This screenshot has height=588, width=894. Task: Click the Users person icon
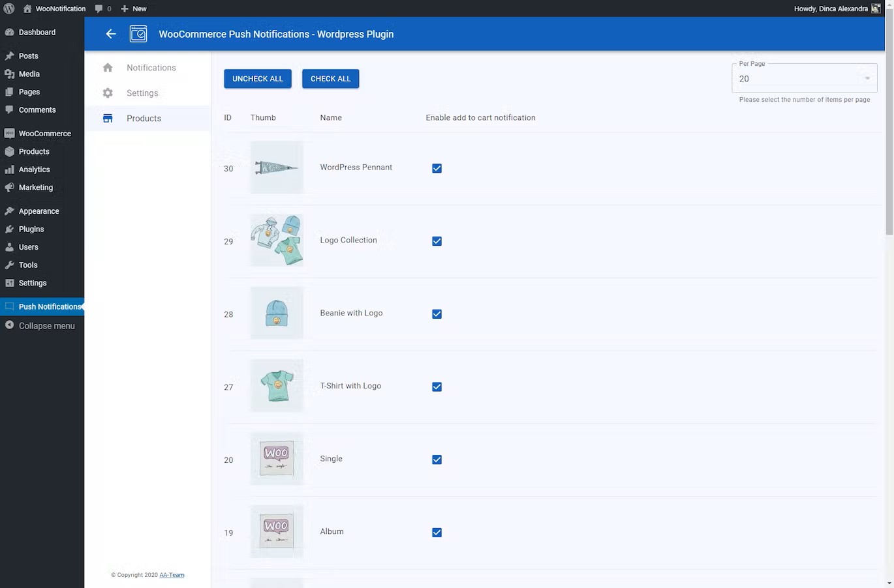click(9, 247)
